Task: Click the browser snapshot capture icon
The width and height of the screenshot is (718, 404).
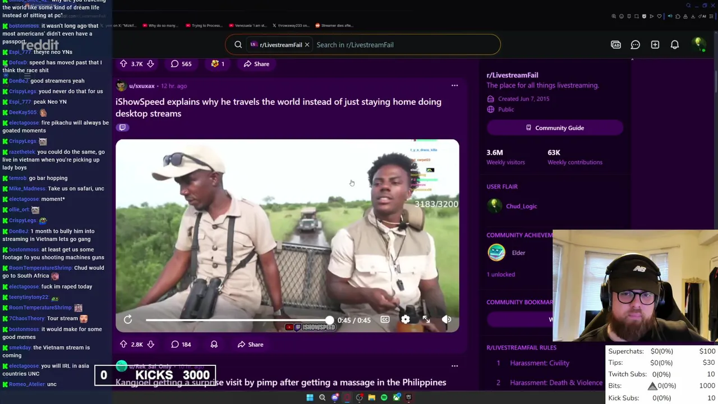Action: [x=637, y=16]
